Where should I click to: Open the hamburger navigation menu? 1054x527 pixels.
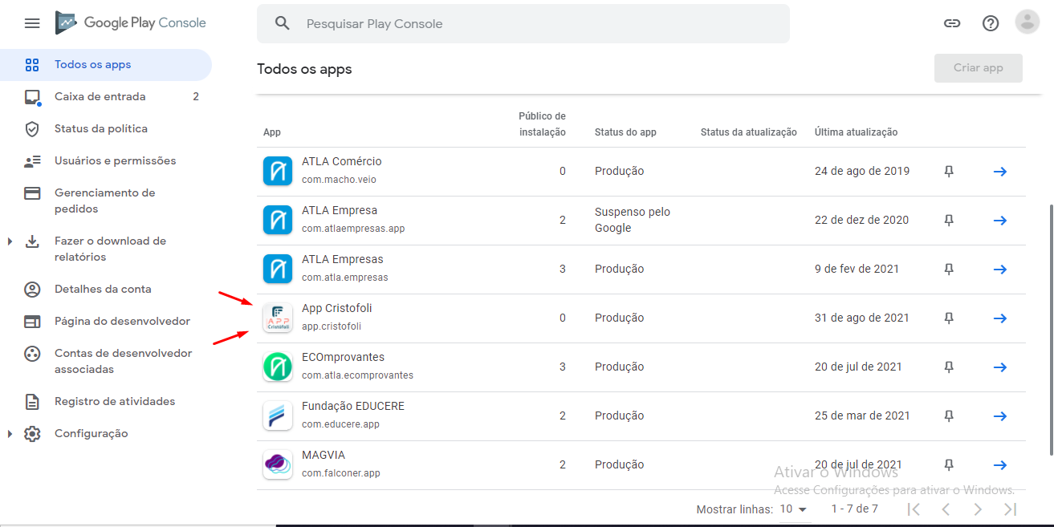click(x=32, y=23)
